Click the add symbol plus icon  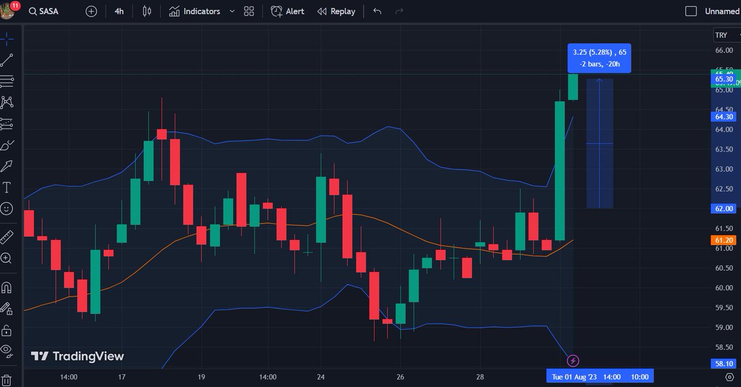tap(91, 11)
